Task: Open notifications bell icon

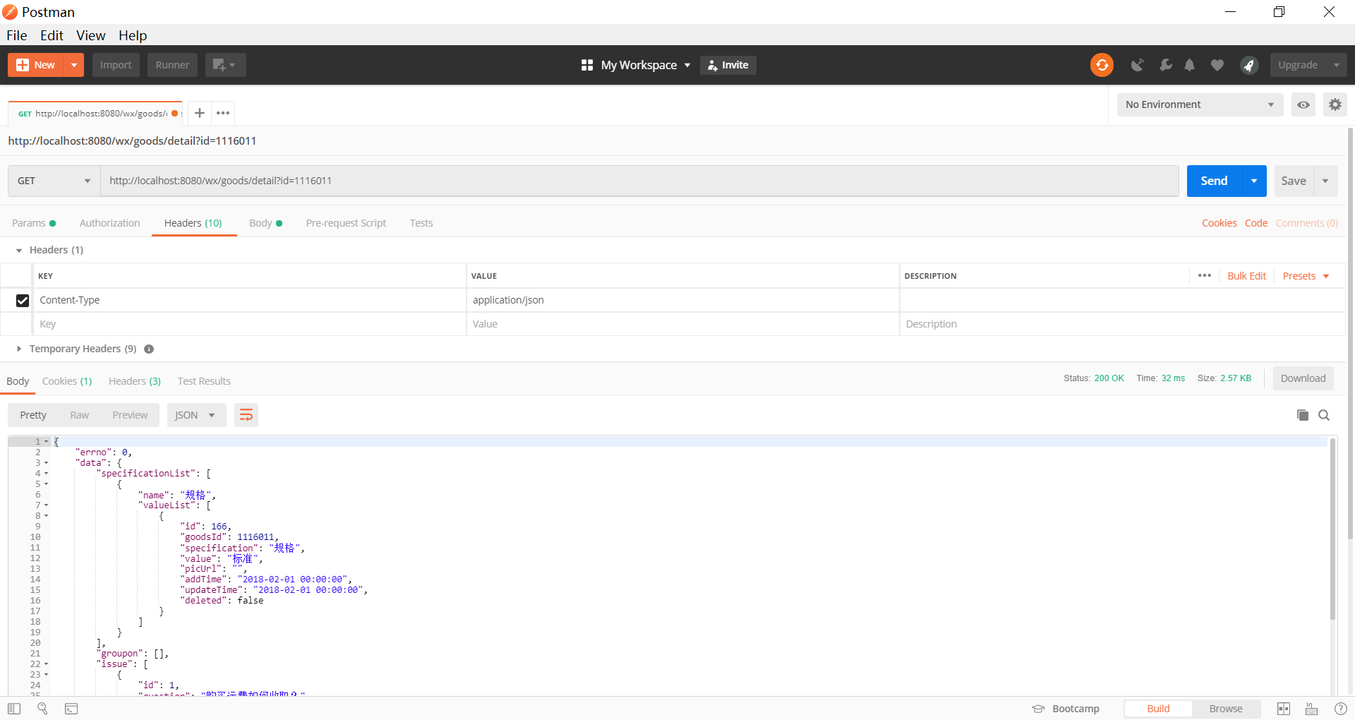Action: tap(1190, 65)
